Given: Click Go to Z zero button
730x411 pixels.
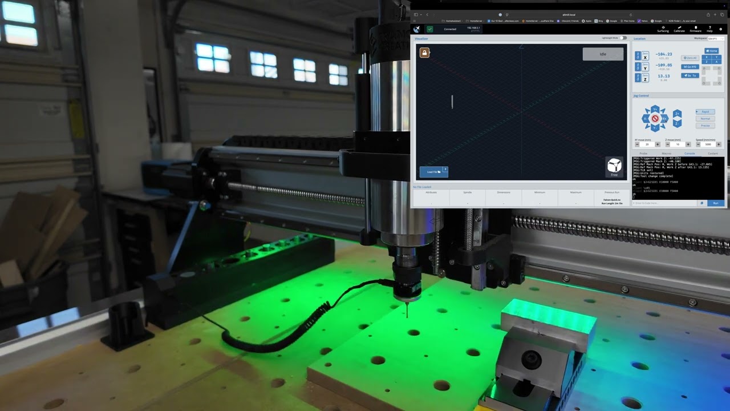Looking at the screenshot, I should coord(638,77).
